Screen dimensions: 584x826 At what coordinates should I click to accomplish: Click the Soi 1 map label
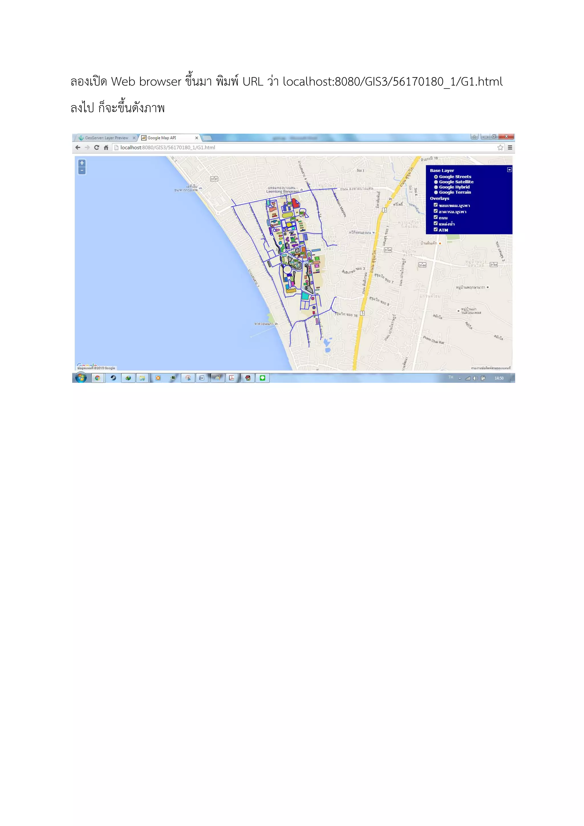(x=360, y=171)
